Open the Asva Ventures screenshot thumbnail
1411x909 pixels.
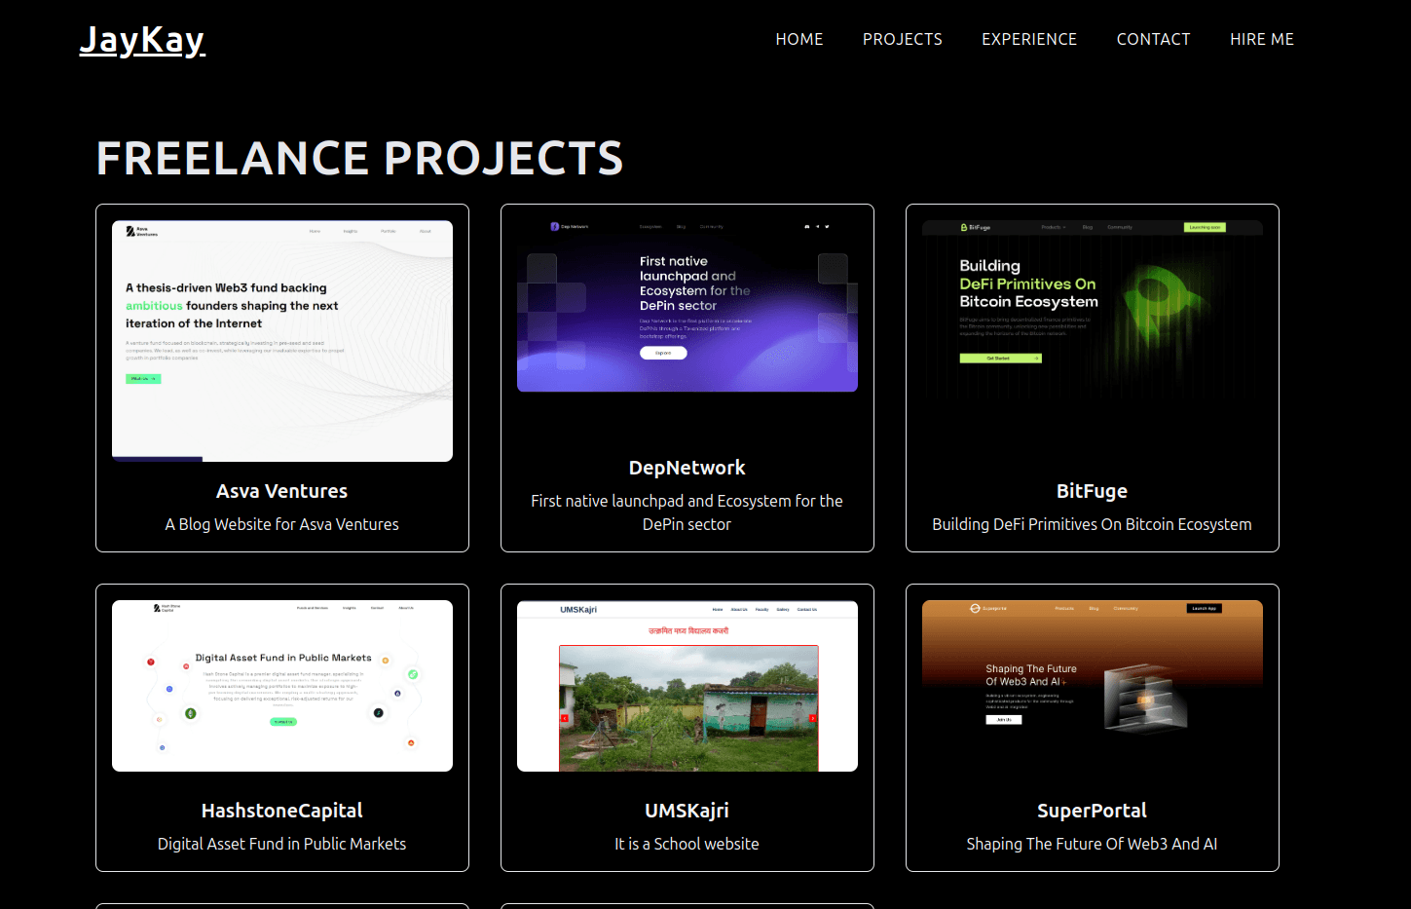[x=282, y=341]
